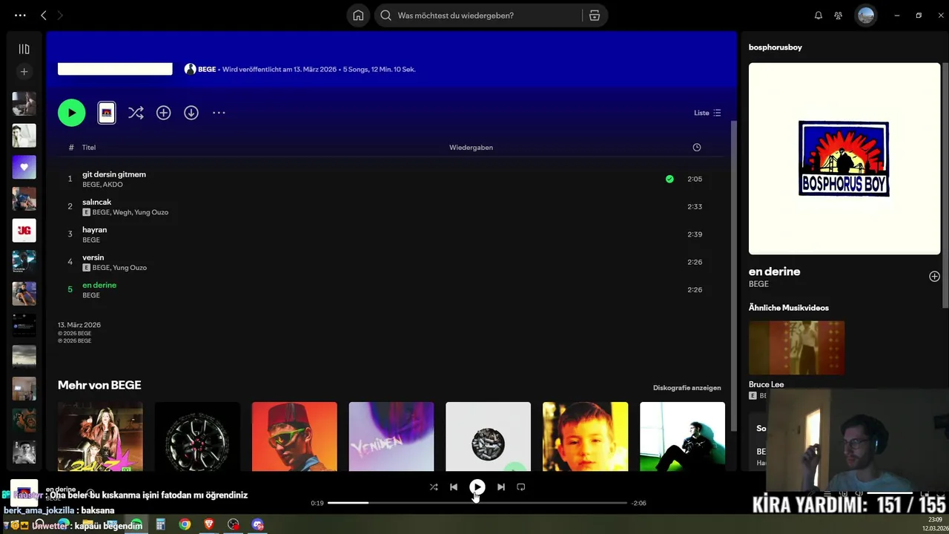Open Yung Ouzo link on versin row
The image size is (949, 534).
(130, 268)
